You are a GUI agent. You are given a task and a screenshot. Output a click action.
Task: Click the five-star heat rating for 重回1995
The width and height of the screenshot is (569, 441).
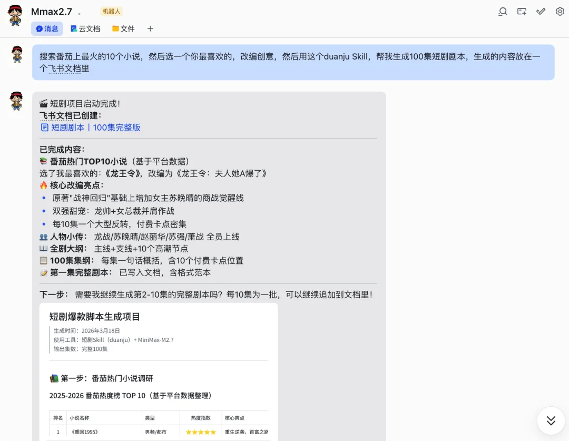click(201, 431)
